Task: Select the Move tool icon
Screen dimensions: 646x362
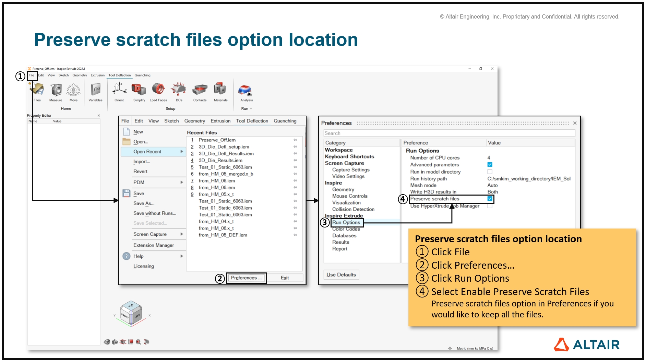Action: [73, 90]
